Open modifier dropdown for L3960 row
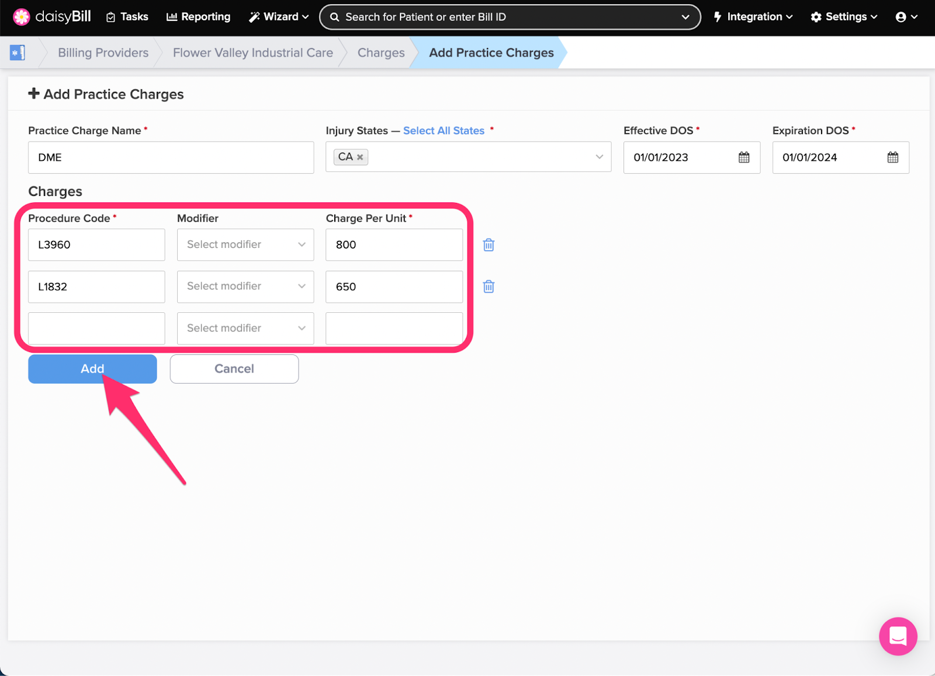This screenshot has height=676, width=935. [x=245, y=244]
